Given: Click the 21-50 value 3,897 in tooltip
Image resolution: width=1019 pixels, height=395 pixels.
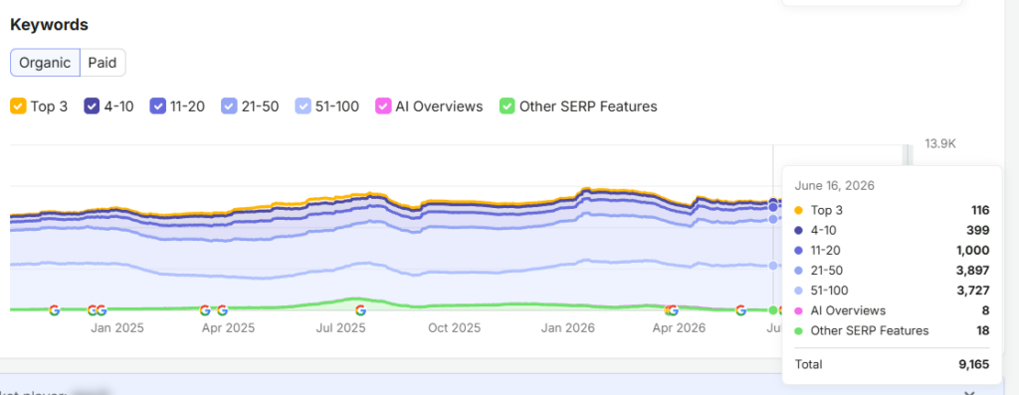Looking at the screenshot, I should (973, 271).
